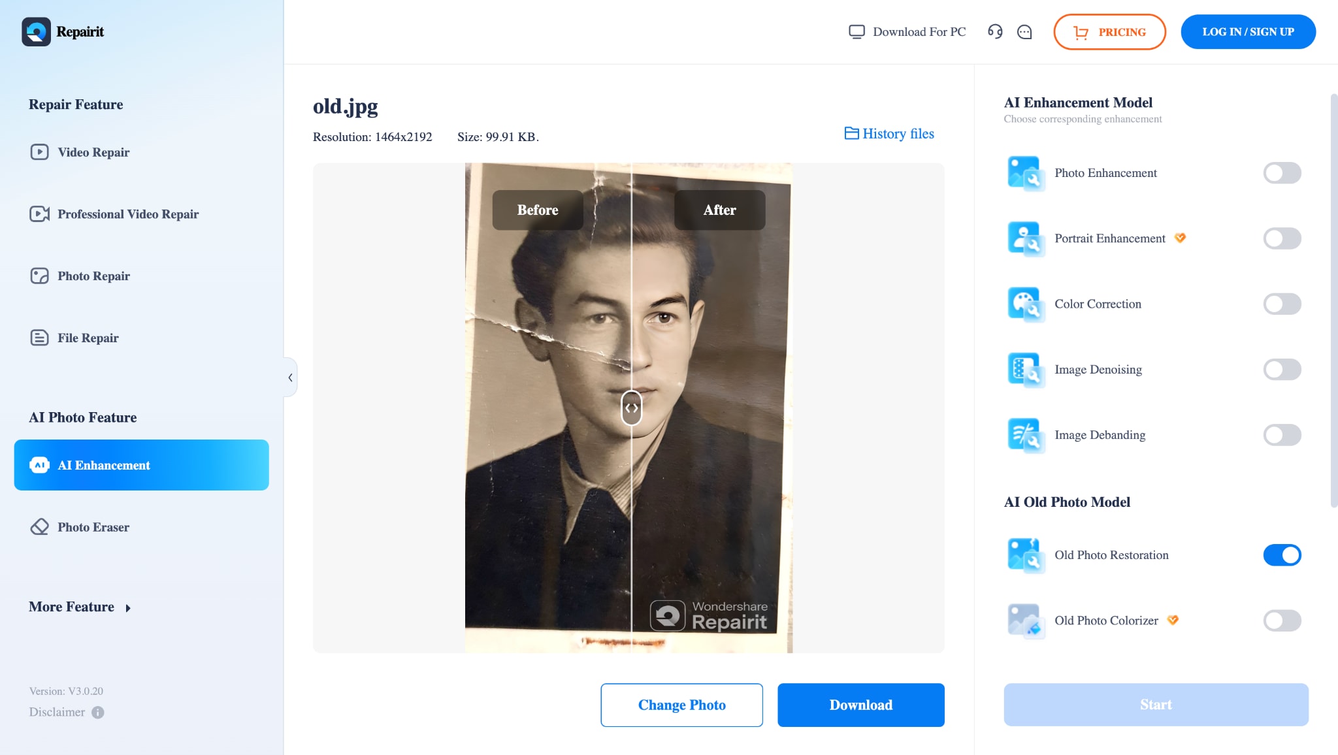Click the File Repair document icon
The image size is (1338, 755).
(x=39, y=338)
